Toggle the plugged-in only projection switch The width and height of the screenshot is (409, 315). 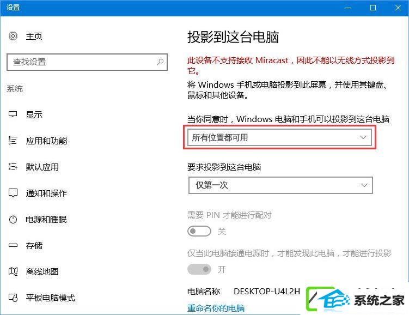click(x=199, y=269)
